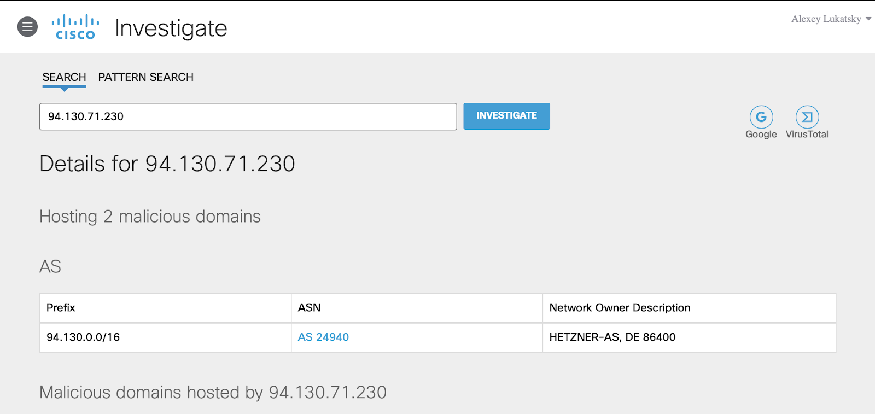The image size is (875, 414).
Task: Click the Alexey Lukatsky account name
Action: 826,19
